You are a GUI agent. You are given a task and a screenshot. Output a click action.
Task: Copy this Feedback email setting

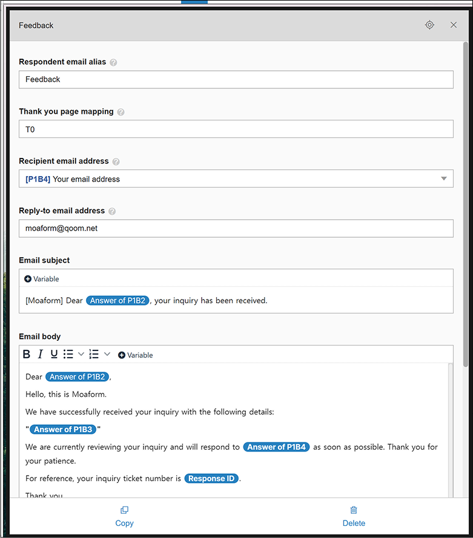pyautogui.click(x=124, y=516)
